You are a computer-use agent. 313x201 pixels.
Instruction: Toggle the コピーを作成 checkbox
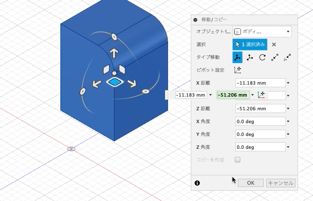[x=238, y=160]
